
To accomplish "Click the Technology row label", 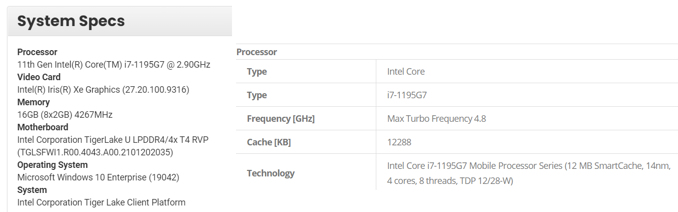I will [x=271, y=173].
